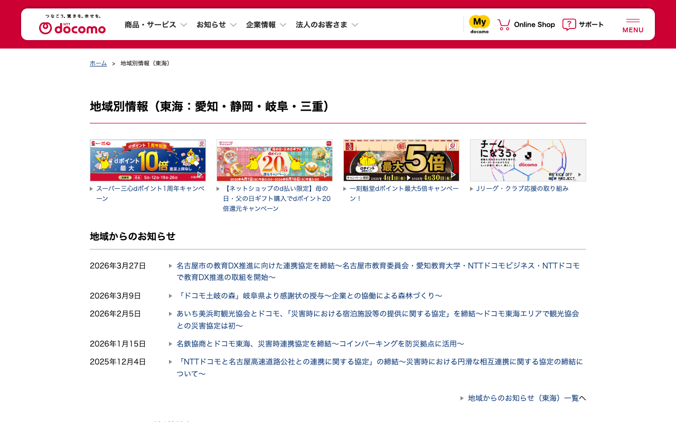Click the 2026年3月9日 date text
This screenshot has height=422, width=676.
(116, 295)
